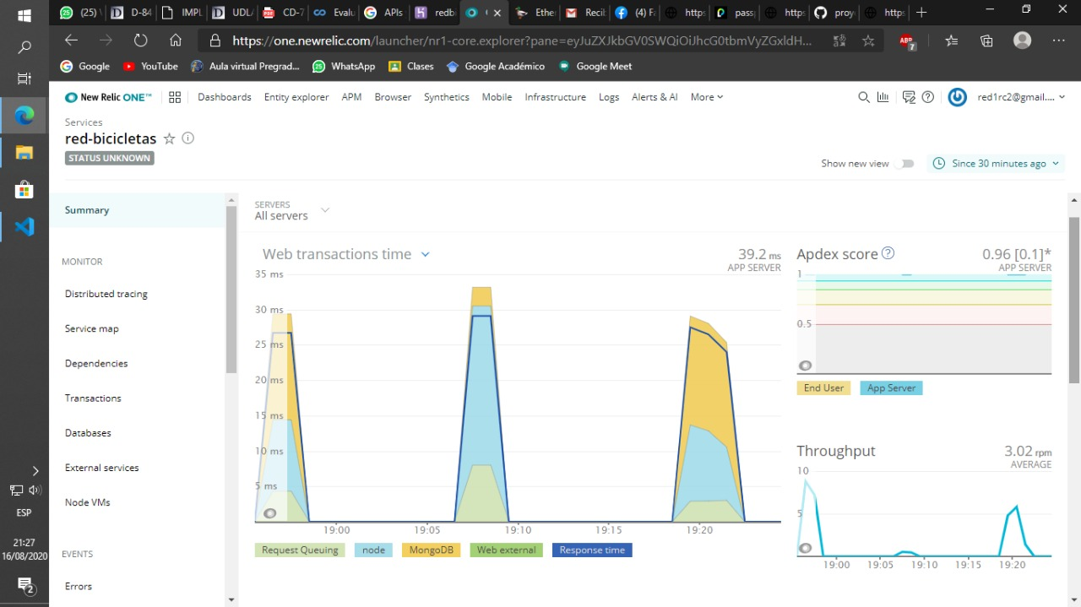Open Node VMs in sidebar

[88, 501]
